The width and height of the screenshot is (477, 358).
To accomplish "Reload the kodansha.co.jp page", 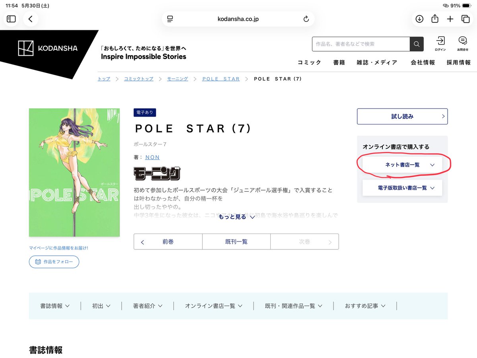I will [x=306, y=19].
